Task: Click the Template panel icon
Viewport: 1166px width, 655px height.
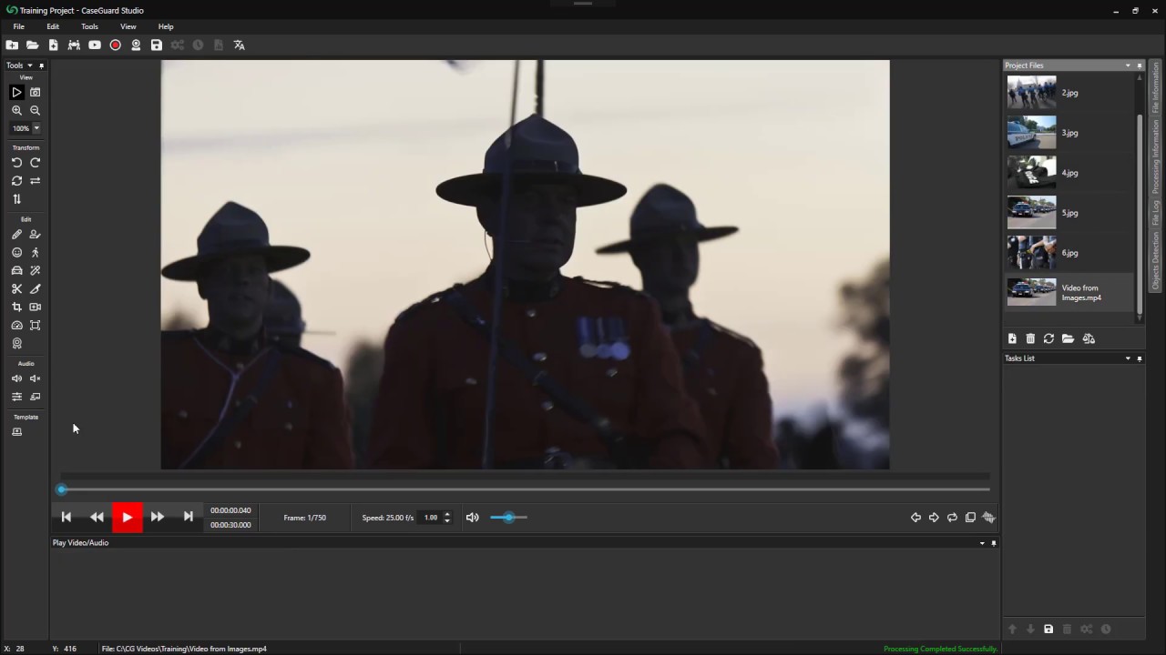Action: (16, 432)
